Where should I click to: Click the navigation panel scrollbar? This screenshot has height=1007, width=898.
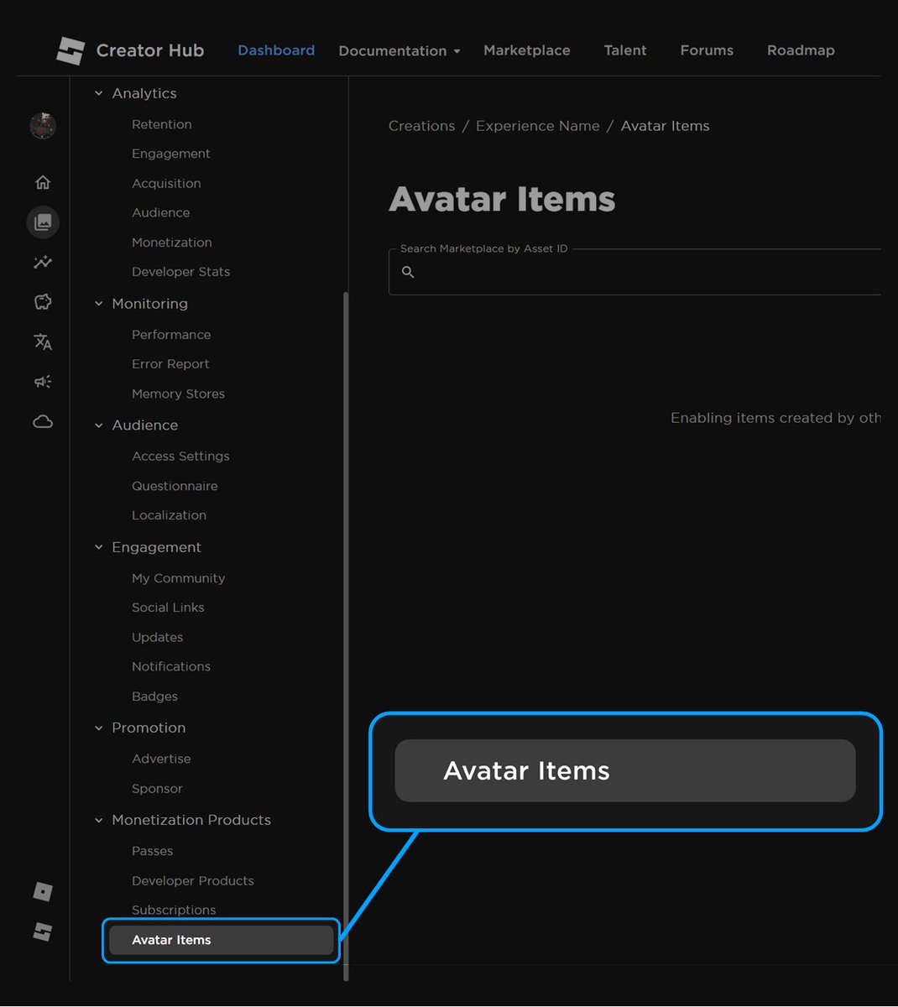[x=346, y=635]
